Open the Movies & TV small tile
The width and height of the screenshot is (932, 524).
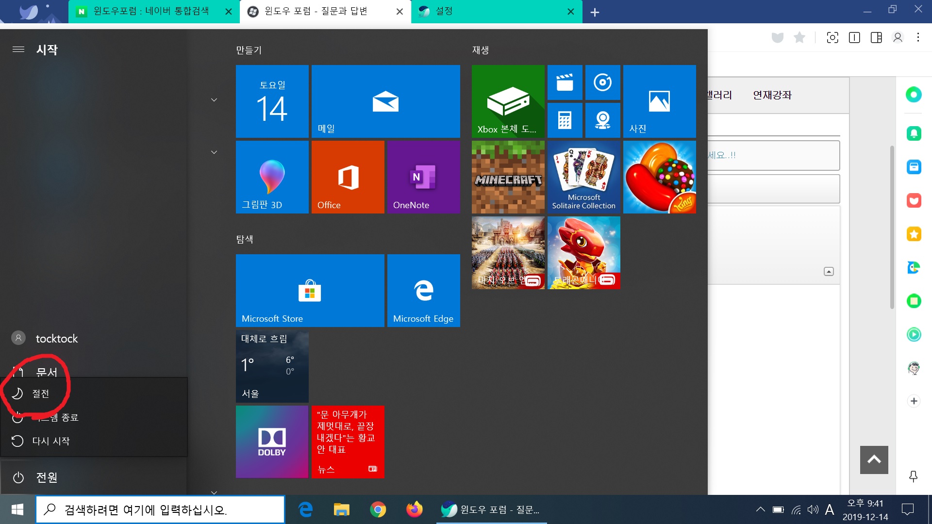pos(565,82)
